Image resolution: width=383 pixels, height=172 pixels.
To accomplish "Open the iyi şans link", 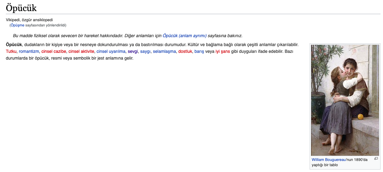I will click(x=223, y=51).
